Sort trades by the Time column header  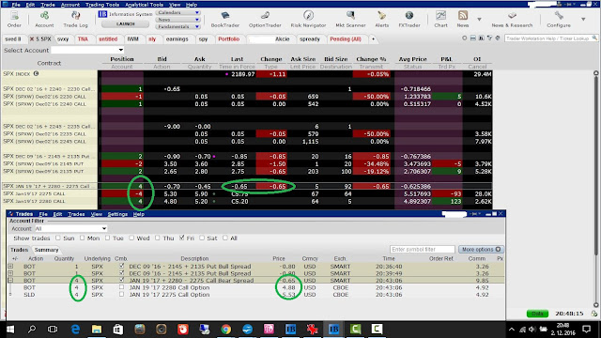click(x=388, y=259)
